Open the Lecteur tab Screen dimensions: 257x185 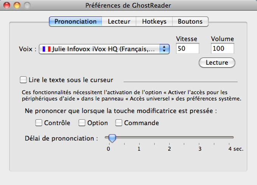[x=119, y=21]
